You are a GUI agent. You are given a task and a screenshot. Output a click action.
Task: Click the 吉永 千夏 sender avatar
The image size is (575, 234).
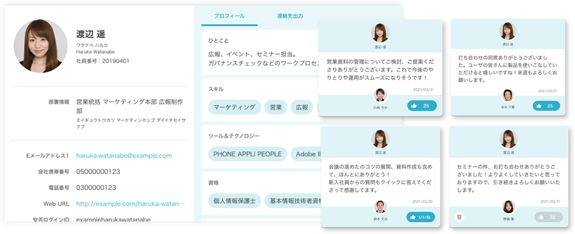coord(507,95)
